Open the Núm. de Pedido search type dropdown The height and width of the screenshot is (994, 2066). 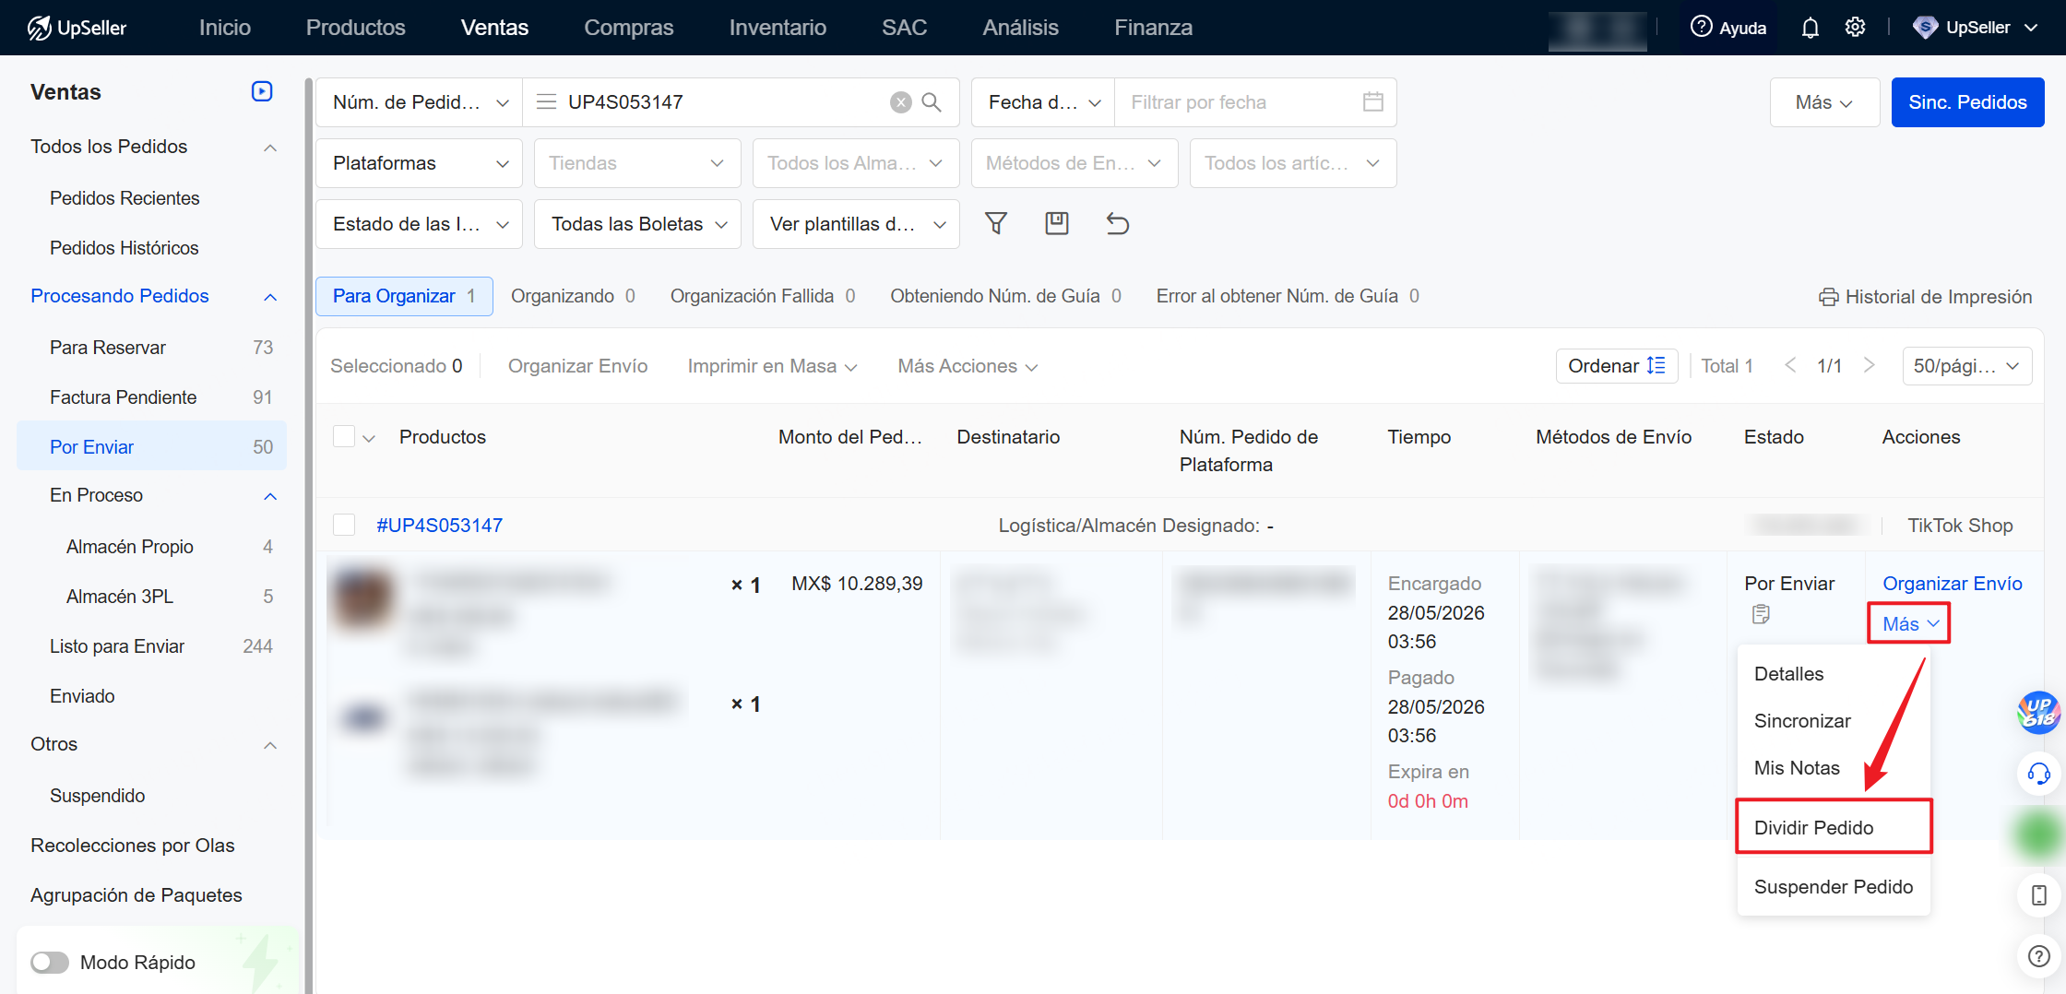420,102
